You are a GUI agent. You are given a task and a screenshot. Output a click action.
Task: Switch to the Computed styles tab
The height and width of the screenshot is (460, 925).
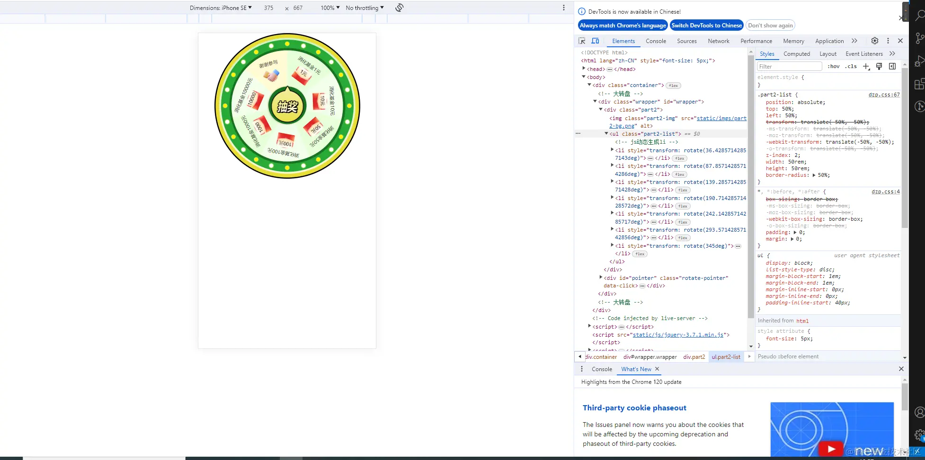[797, 53]
